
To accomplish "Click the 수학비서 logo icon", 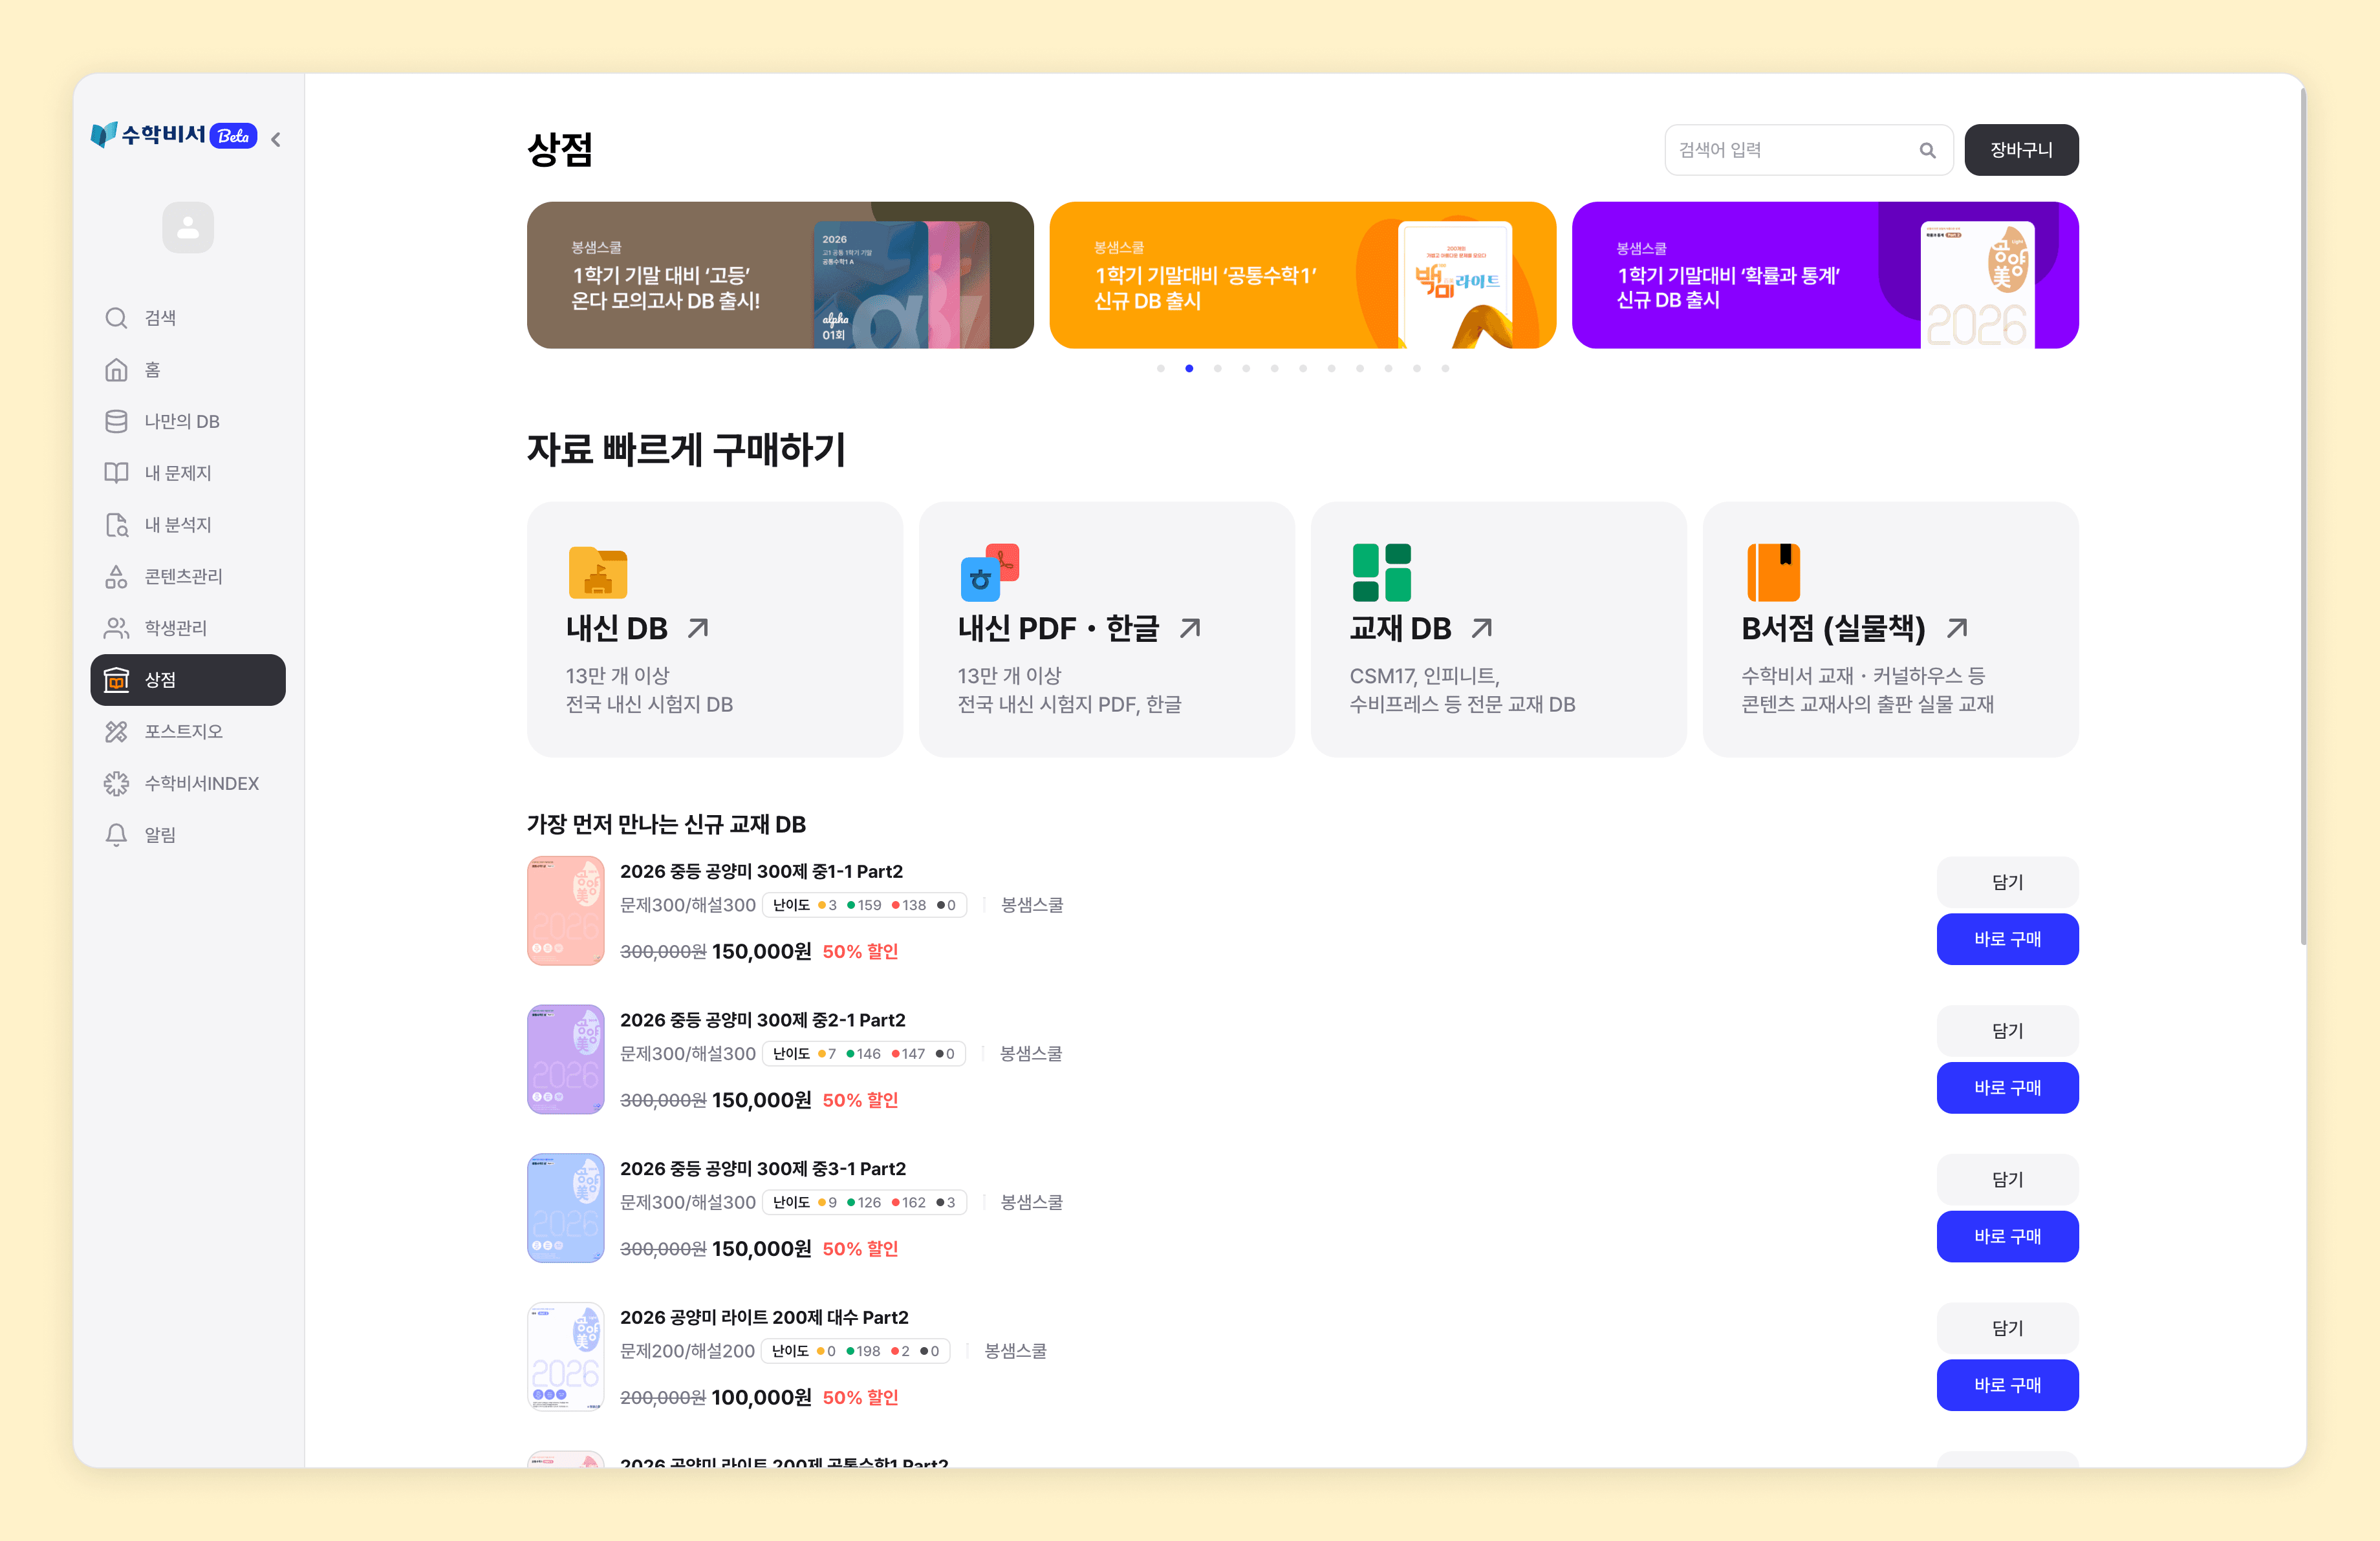I will point(103,136).
